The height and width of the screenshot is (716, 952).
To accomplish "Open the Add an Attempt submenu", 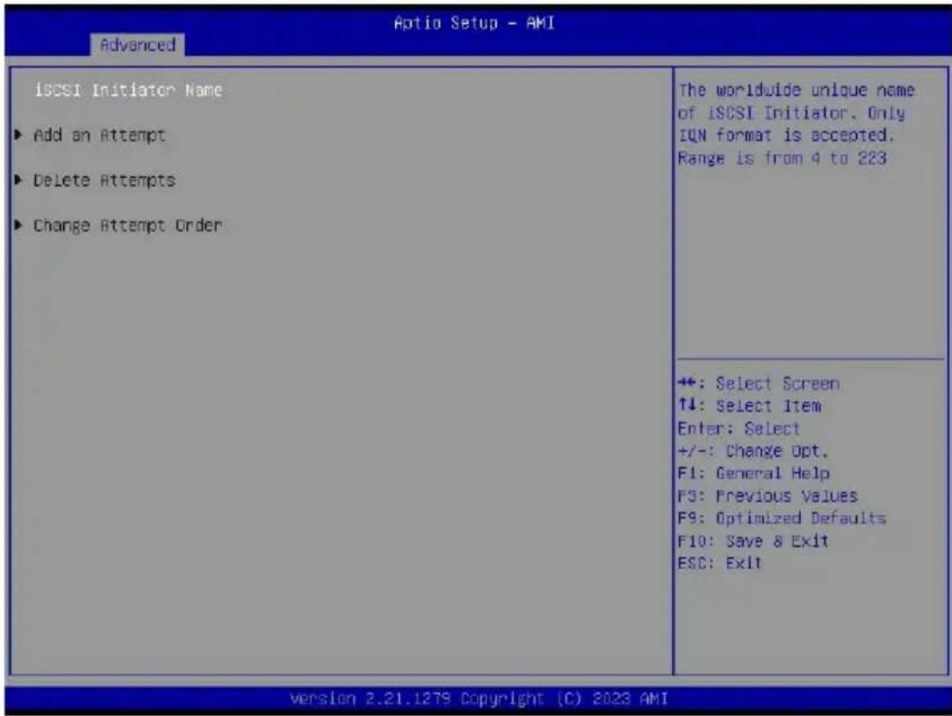I will point(99,134).
